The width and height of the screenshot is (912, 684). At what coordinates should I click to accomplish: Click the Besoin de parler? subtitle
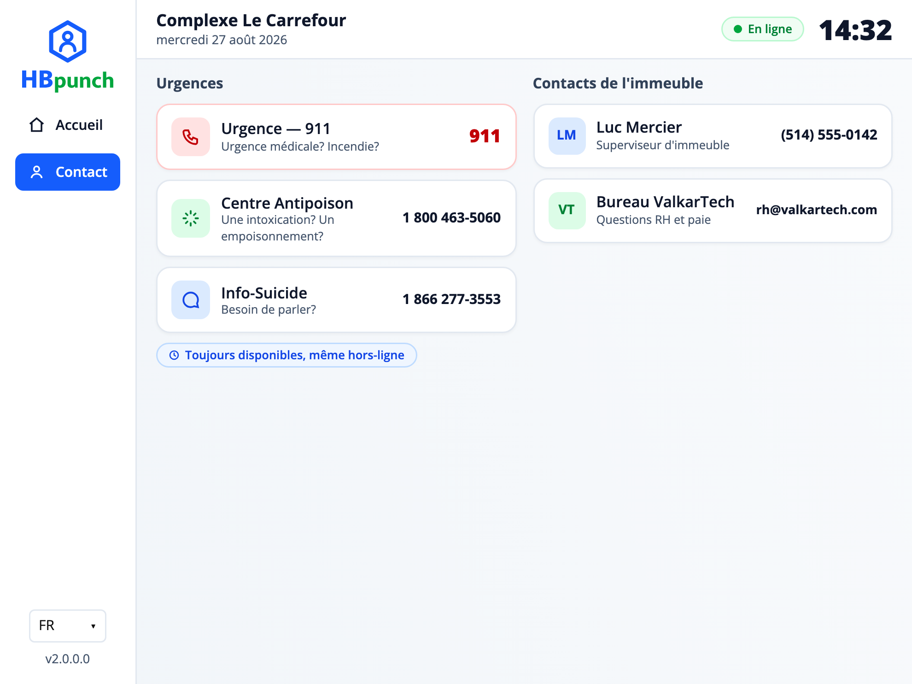[269, 310]
